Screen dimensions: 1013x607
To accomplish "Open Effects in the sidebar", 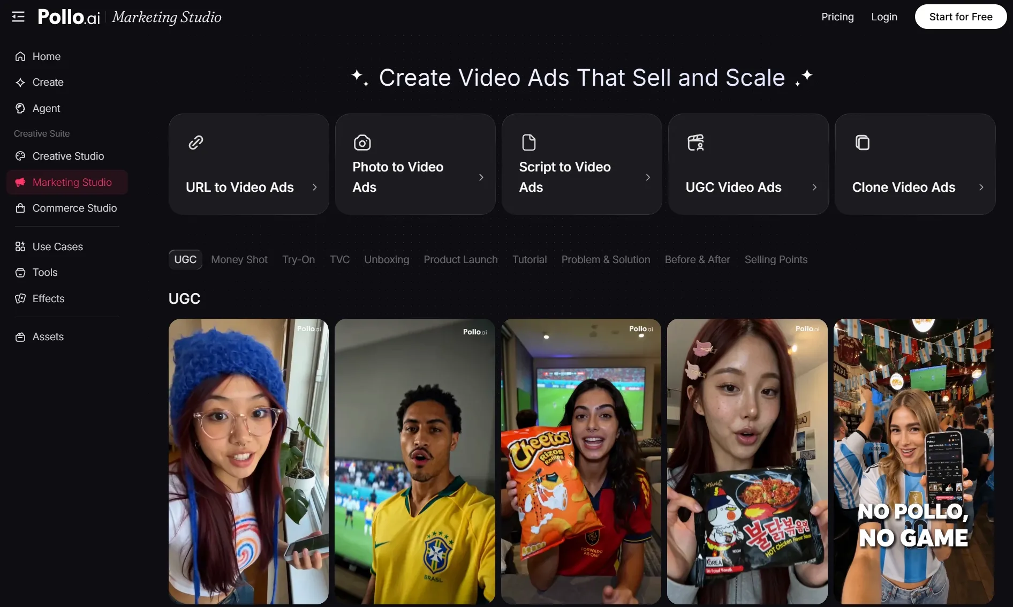I will [x=67, y=298].
